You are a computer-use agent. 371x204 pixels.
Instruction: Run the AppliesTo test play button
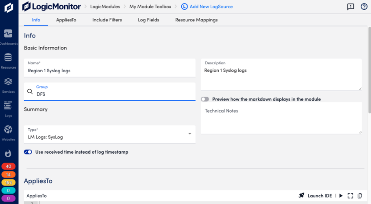[x=341, y=196]
